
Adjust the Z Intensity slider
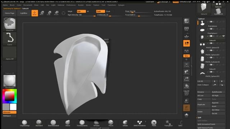110,15
